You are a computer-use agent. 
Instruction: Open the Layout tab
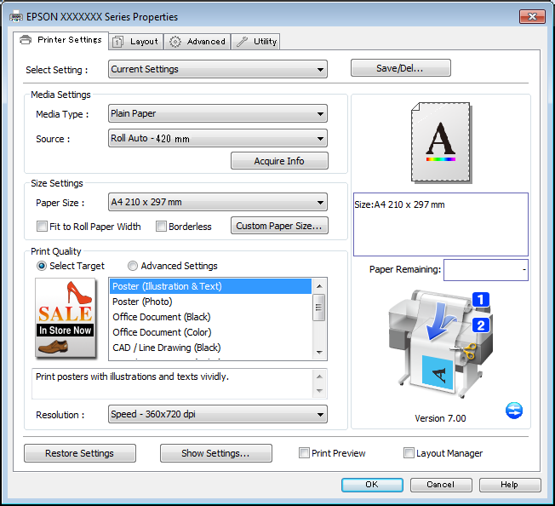click(x=136, y=42)
